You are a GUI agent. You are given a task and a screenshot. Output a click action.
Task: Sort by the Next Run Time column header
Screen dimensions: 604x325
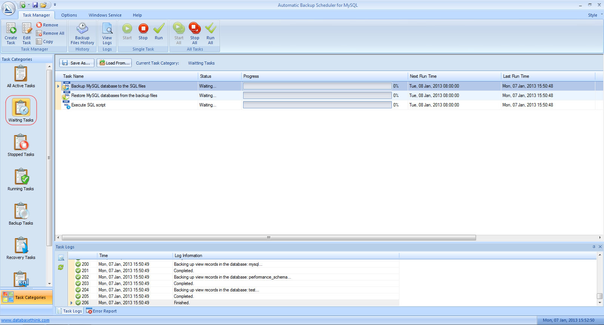[x=454, y=76]
